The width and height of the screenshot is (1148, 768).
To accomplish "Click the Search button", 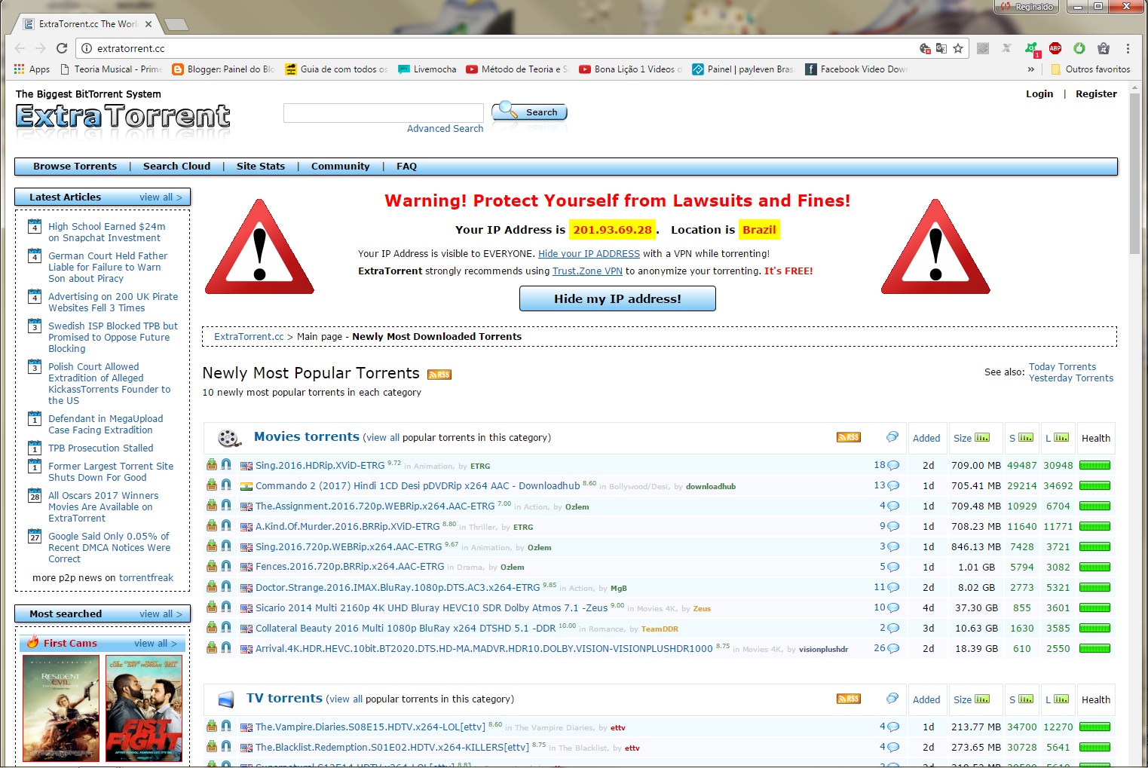I will click(x=529, y=112).
